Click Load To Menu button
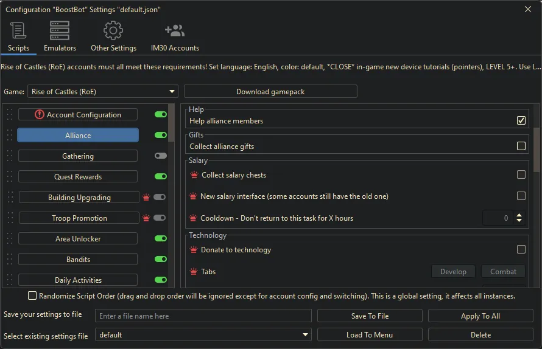 370,335
